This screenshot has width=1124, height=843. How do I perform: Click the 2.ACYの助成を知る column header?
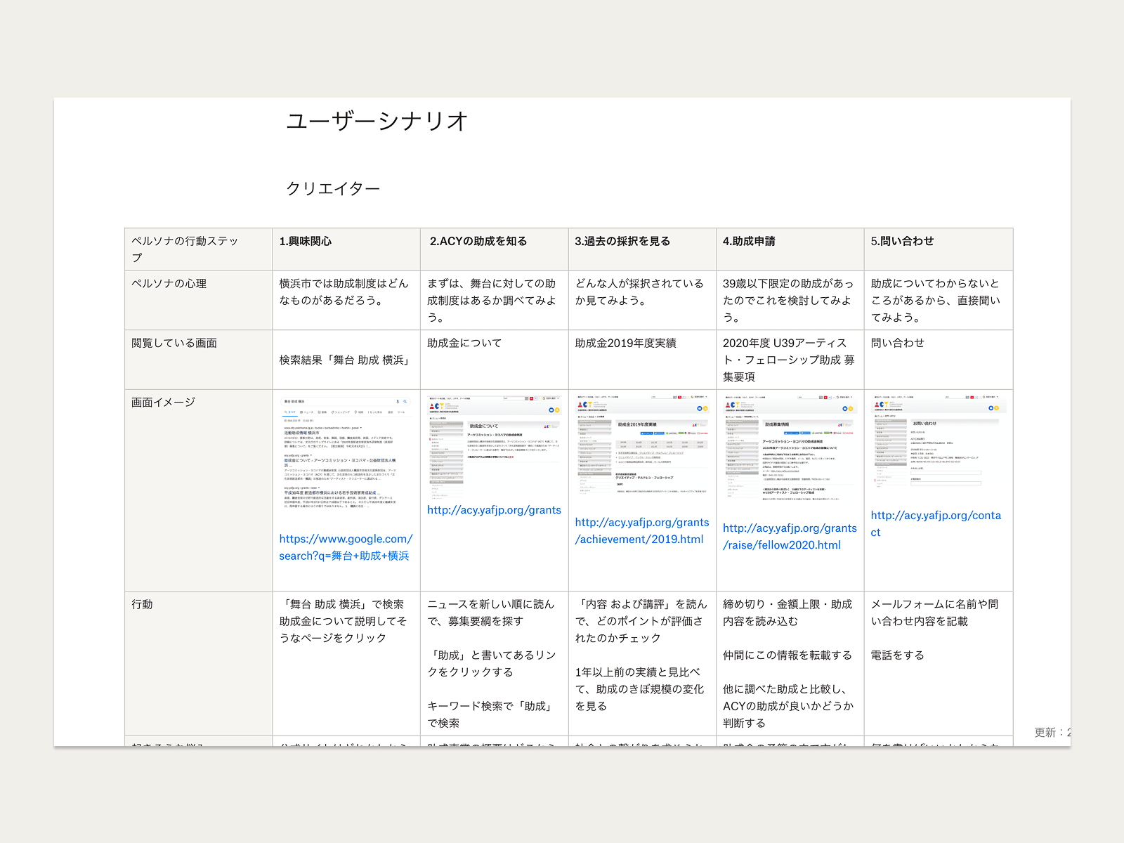point(495,249)
